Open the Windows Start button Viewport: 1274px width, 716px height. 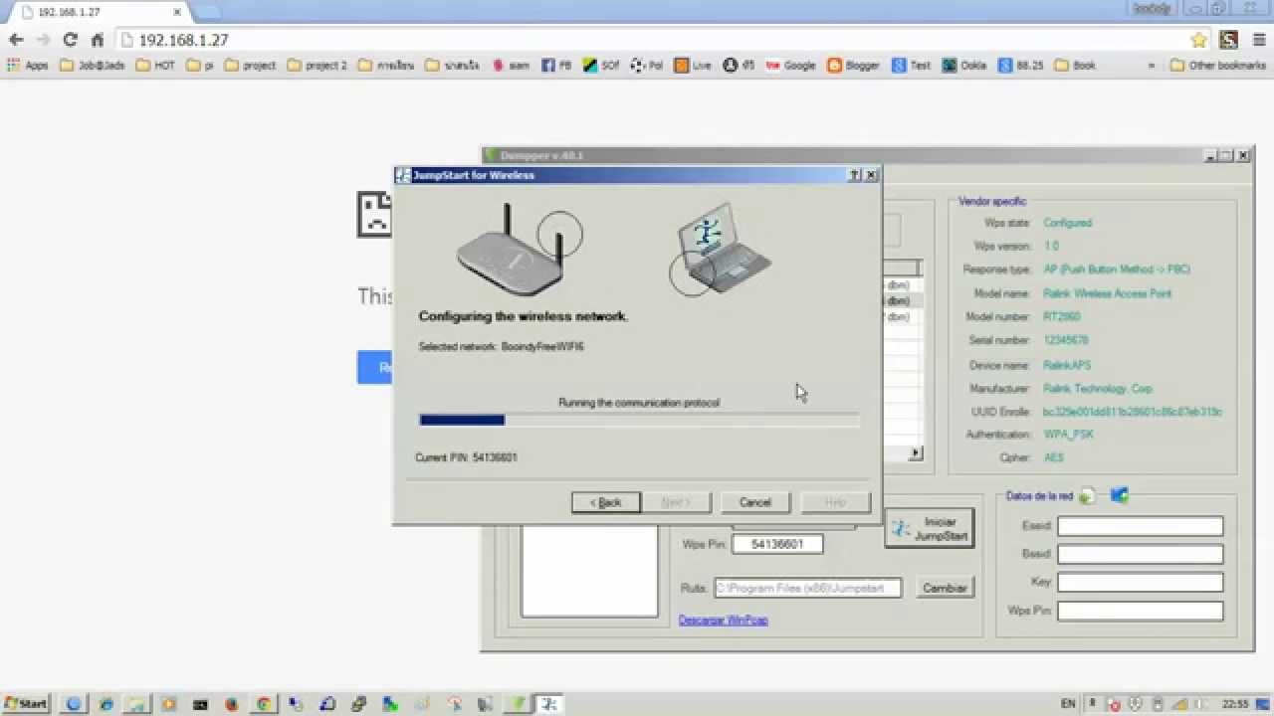[25, 704]
